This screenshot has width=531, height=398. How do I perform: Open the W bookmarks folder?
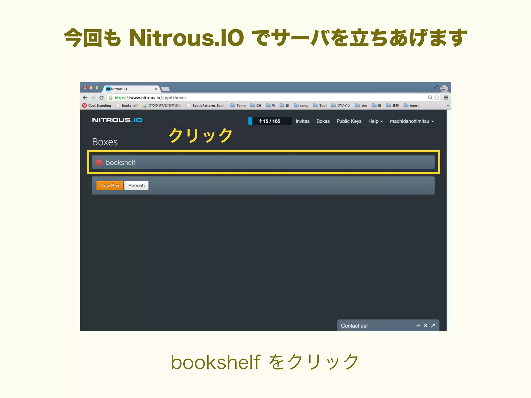coord(270,105)
